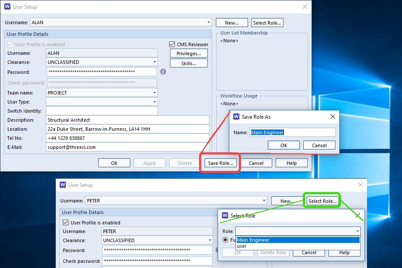Viewport: 402px width, 268px height.
Task: Toggle the CMS Reviewer checkbox
Action: pyautogui.click(x=172, y=44)
